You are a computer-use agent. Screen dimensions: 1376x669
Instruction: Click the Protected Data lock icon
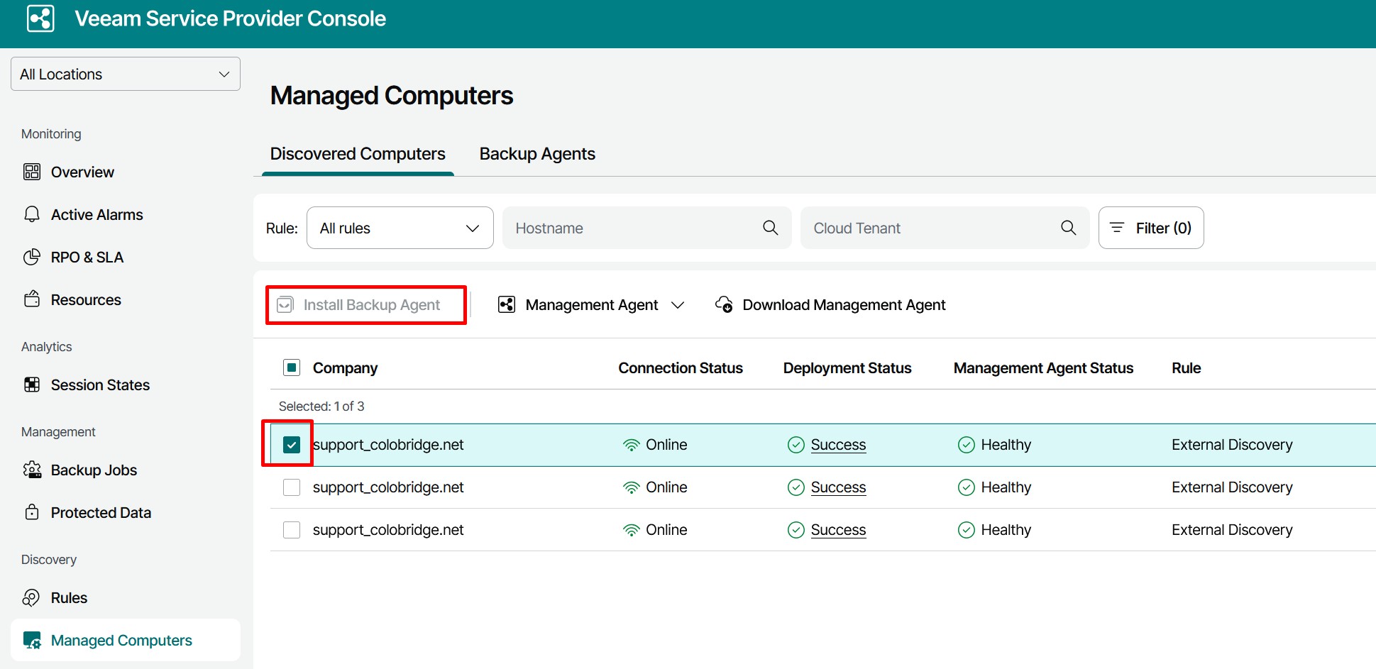point(32,512)
